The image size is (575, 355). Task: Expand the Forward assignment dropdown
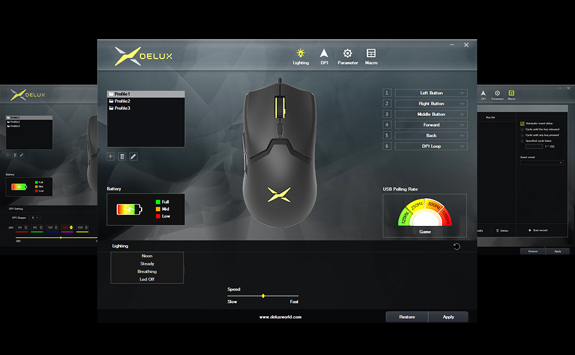431,125
